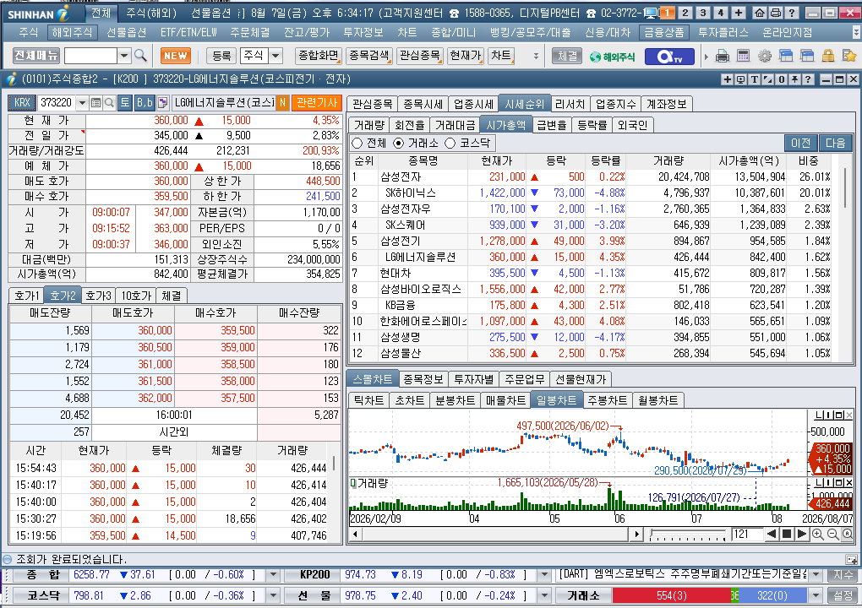Click the plus icon in the sub-window title bar
This screenshot has width=862, height=608.
click(728, 79)
